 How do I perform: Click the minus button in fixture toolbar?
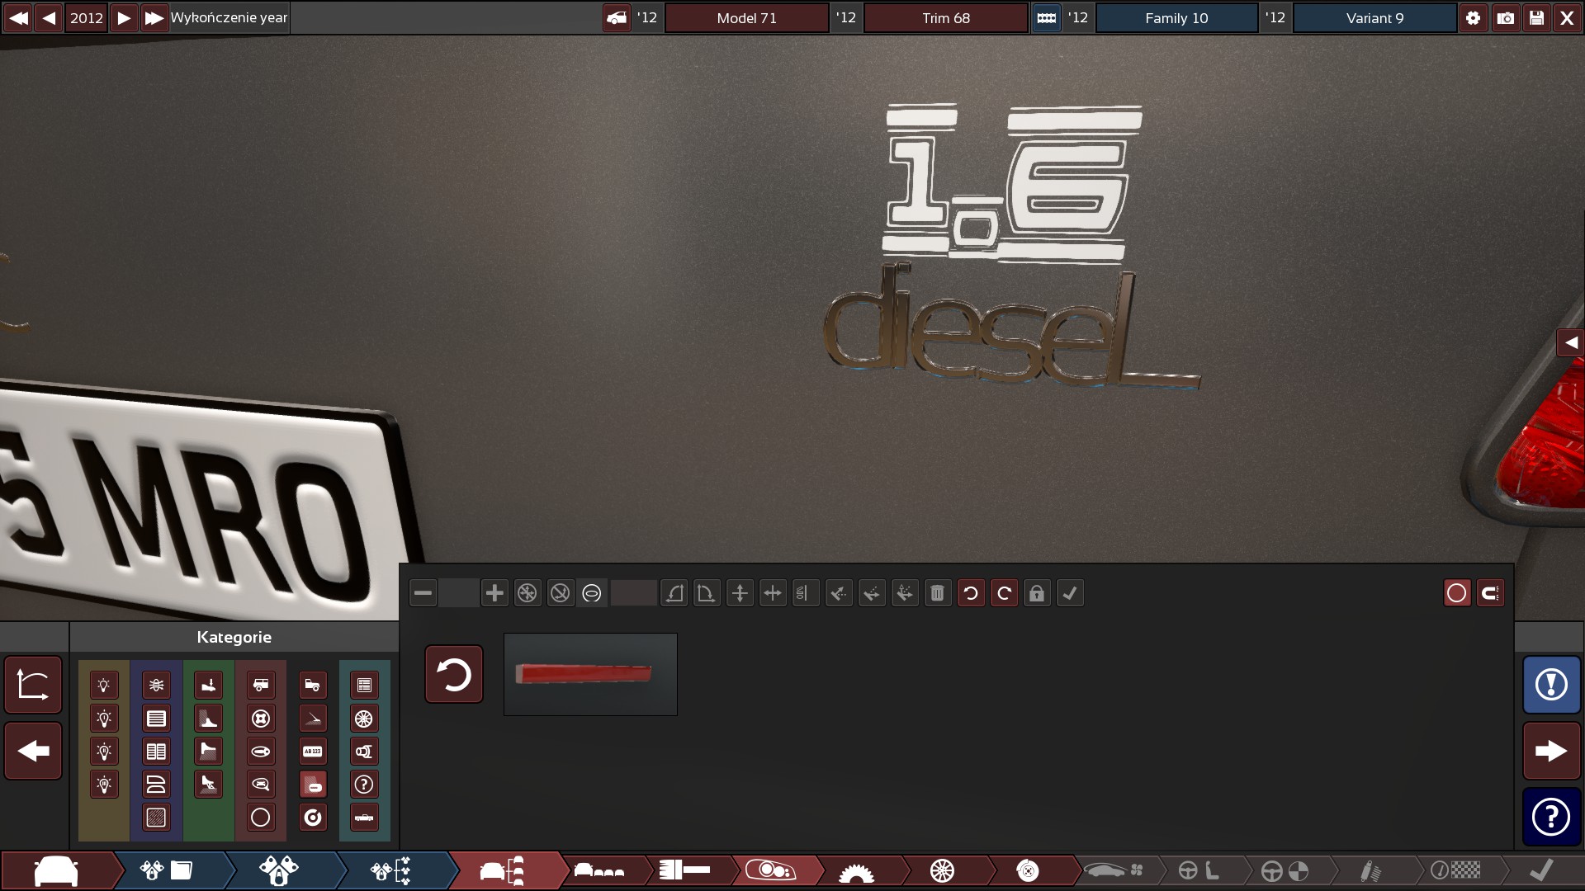pyautogui.click(x=423, y=593)
